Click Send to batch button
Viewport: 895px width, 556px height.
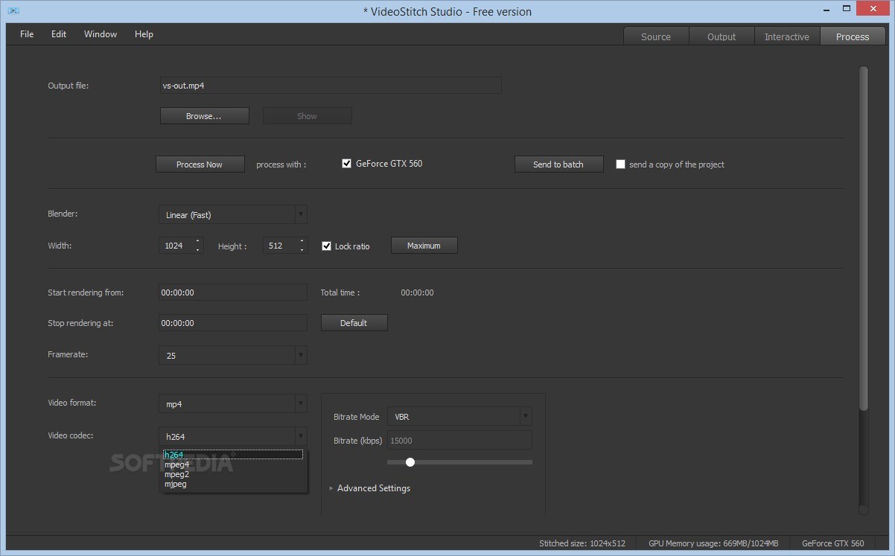click(x=558, y=164)
